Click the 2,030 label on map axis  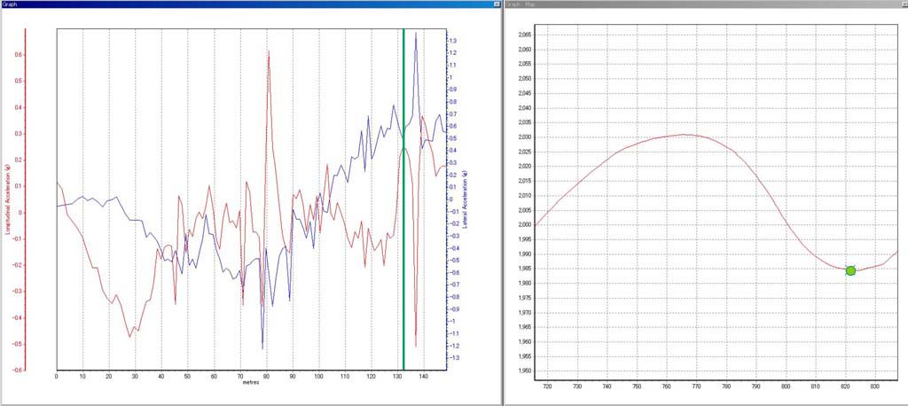pos(521,137)
